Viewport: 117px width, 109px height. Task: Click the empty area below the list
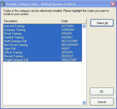(42, 83)
